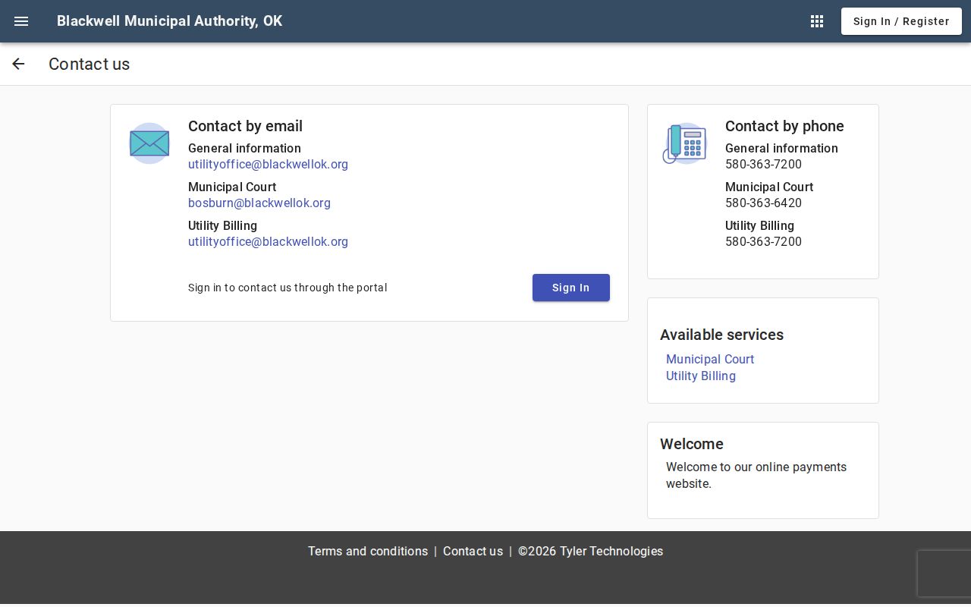Screen dimensions: 971x607
Task: Click the Welcome to our online payments text
Action: [756, 476]
